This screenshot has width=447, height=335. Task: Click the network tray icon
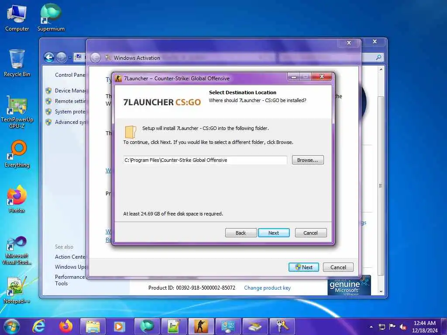382,327
